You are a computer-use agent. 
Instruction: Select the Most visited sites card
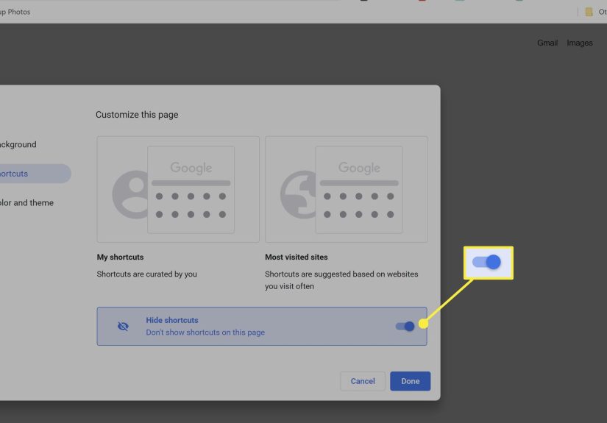347,189
